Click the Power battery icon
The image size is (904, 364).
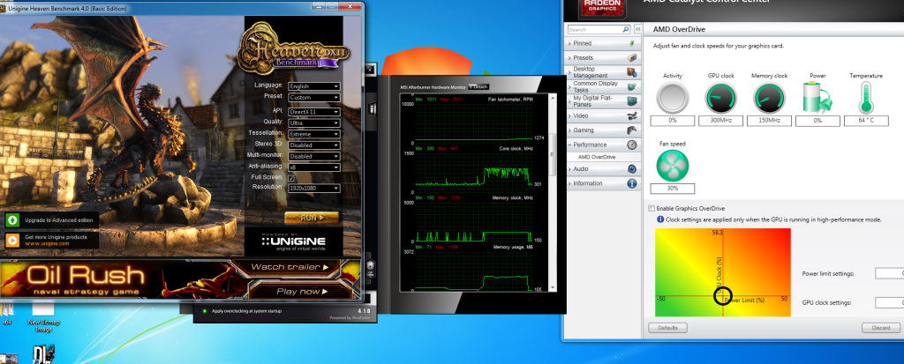pyautogui.click(x=817, y=97)
